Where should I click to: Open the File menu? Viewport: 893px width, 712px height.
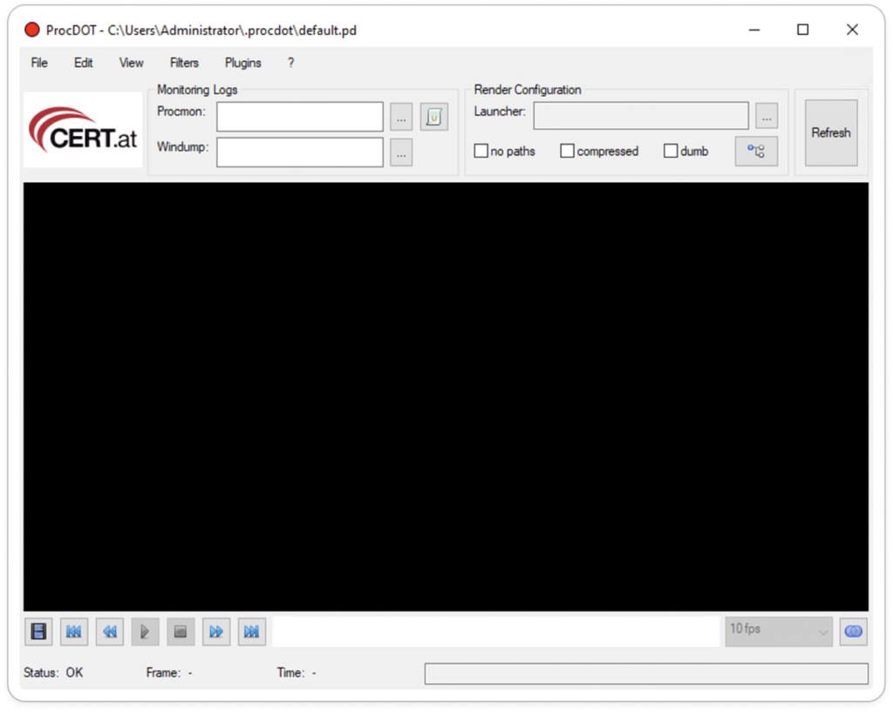point(38,62)
